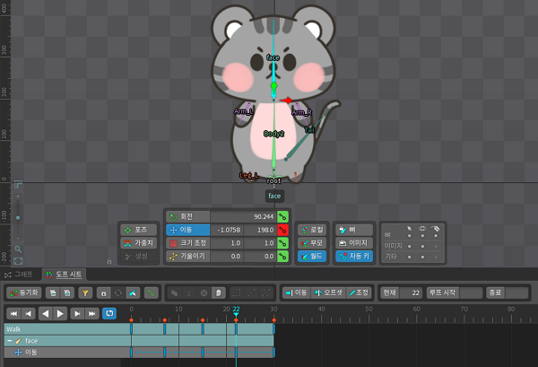Enable the 부모 (parent) axis mode
Screen dimensions: 538x367
click(x=312, y=243)
